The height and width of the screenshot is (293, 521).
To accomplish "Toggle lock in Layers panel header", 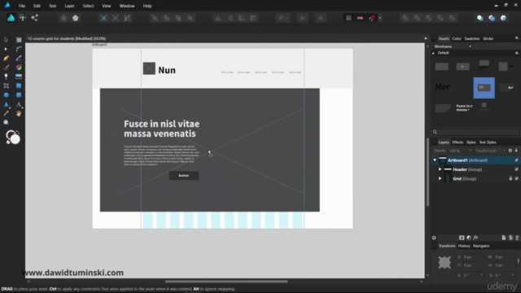I will tap(516, 151).
